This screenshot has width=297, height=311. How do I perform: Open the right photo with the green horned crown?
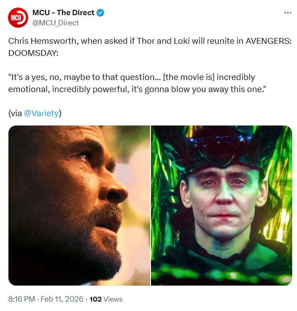click(222, 205)
